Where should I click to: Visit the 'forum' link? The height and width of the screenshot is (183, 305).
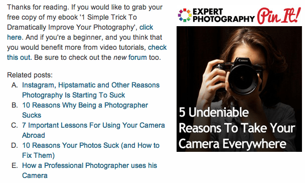pyautogui.click(x=137, y=57)
